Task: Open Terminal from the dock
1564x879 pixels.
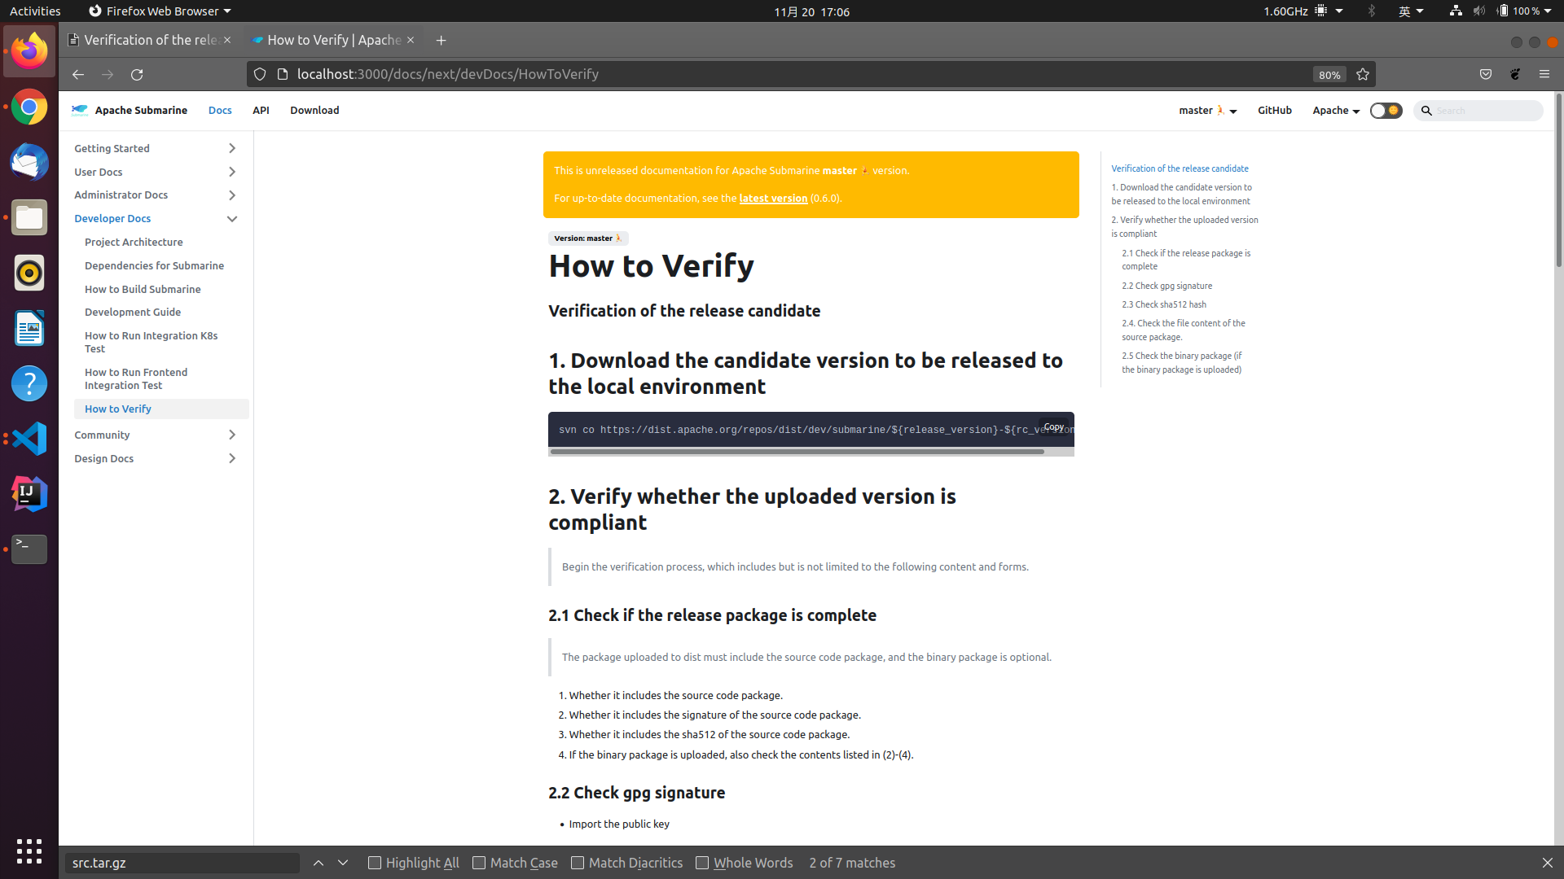Action: coord(29,549)
